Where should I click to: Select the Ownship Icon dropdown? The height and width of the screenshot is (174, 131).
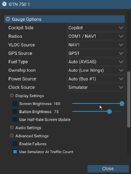tap(96, 70)
